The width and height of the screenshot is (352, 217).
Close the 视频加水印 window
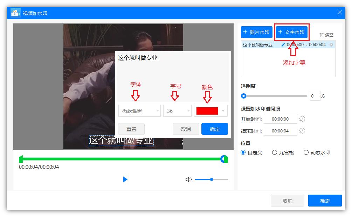click(x=340, y=13)
